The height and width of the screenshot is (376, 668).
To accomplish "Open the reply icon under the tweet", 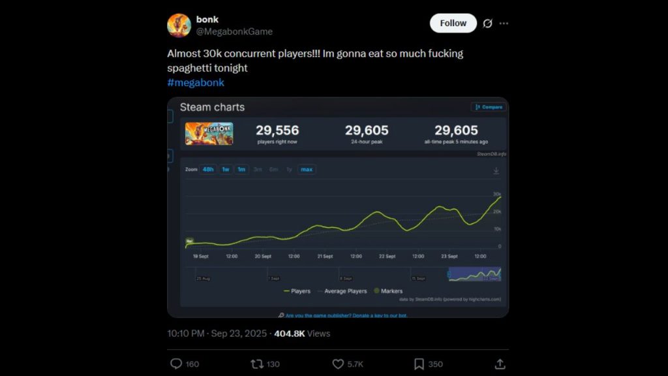I will coord(177,364).
